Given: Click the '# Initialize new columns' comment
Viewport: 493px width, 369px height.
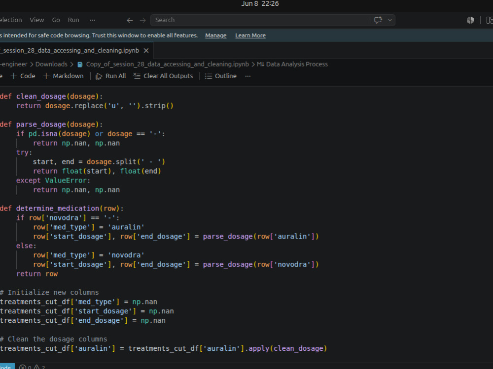Looking at the screenshot, I should (x=49, y=292).
